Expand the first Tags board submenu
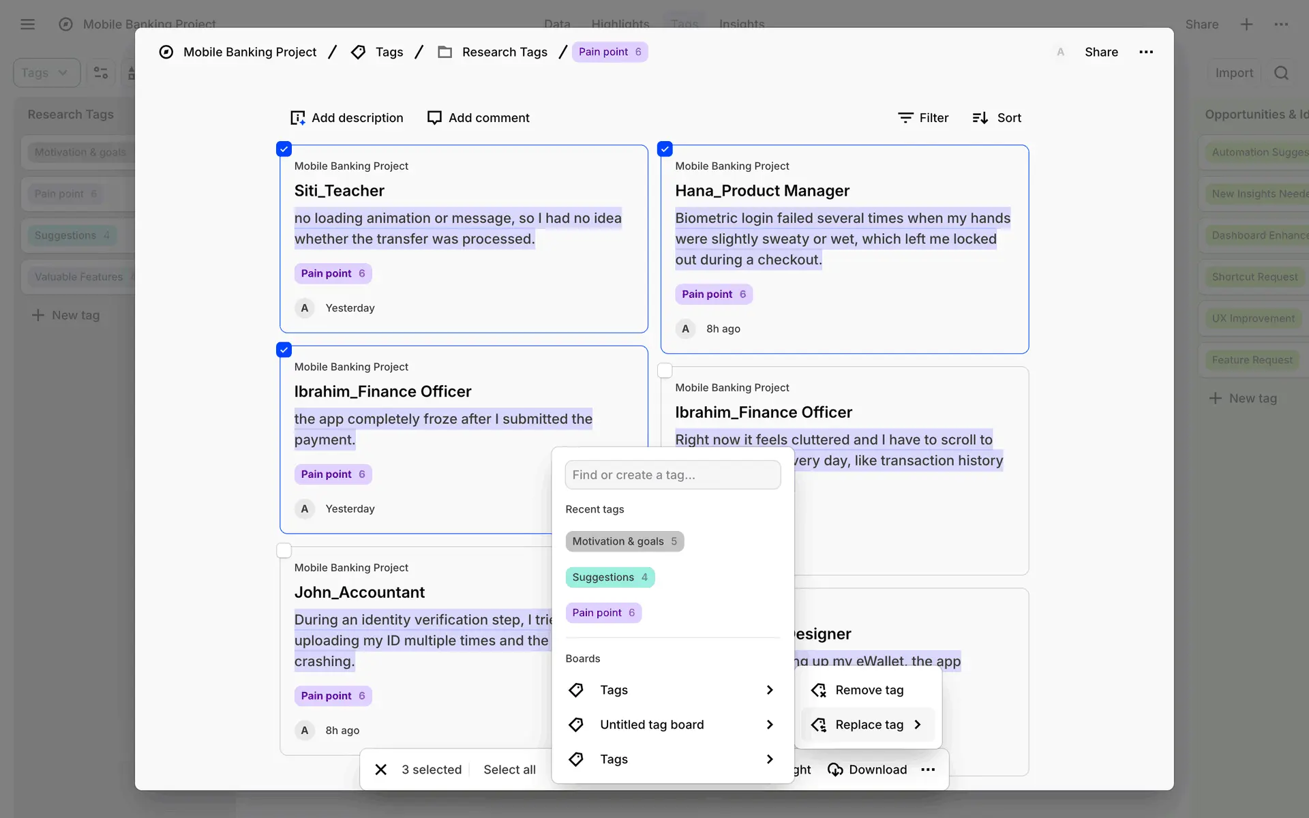Image resolution: width=1309 pixels, height=818 pixels. tap(769, 690)
